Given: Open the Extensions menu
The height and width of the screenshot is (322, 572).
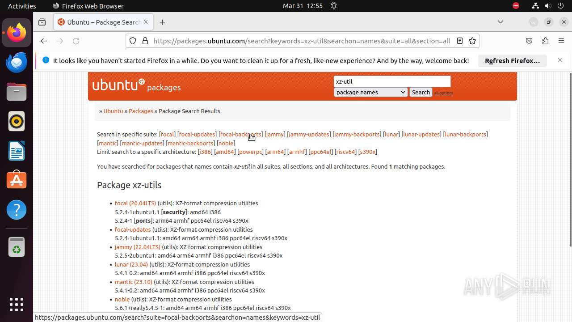Looking at the screenshot, I should tap(545, 41).
